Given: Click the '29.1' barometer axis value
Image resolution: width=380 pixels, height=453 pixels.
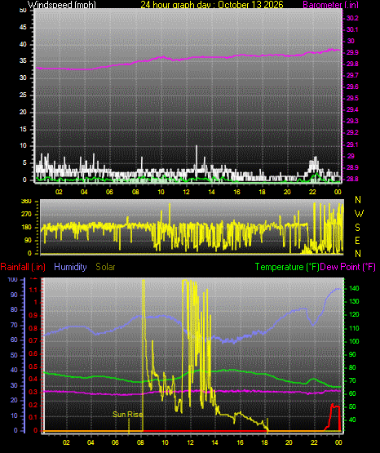Looking at the screenshot, I should (x=352, y=144).
